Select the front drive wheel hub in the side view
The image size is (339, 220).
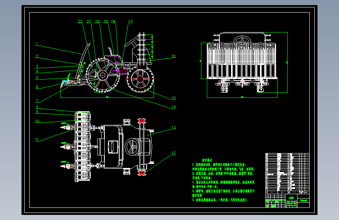point(102,76)
